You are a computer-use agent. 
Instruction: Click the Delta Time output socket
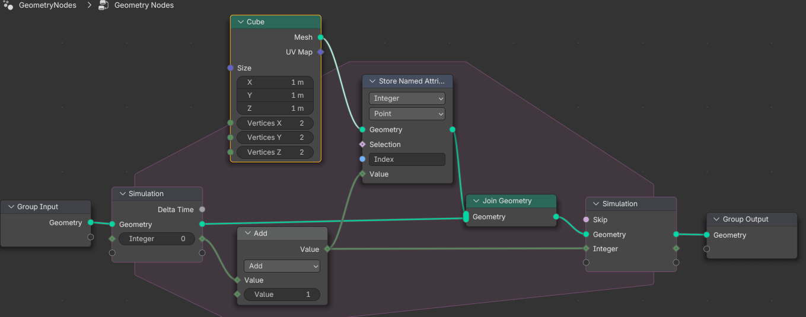click(x=202, y=210)
